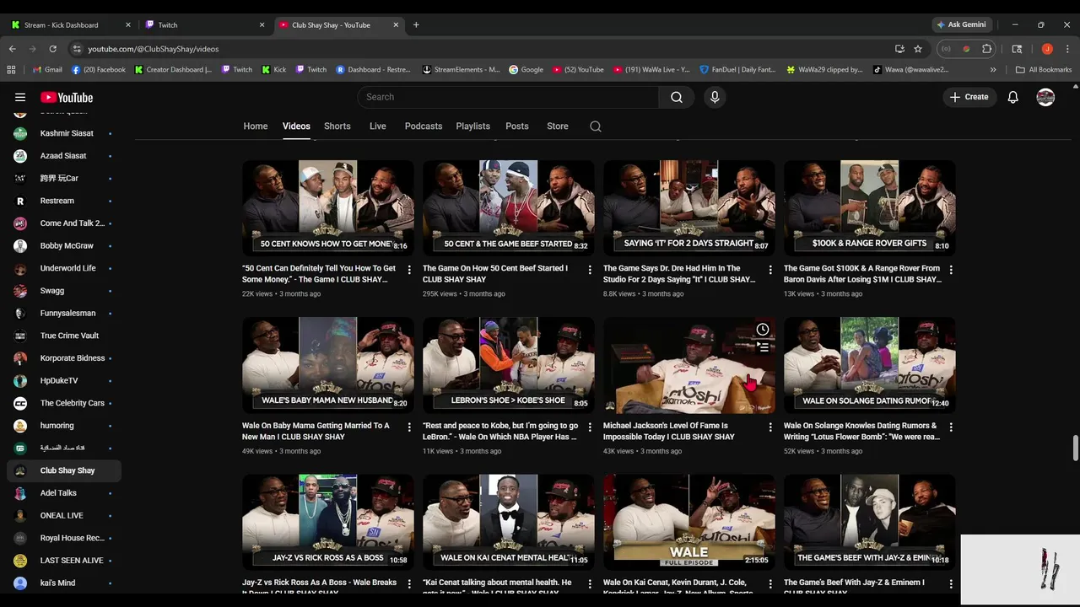
Task: Open the Facebook bookmark
Action: tap(99, 70)
